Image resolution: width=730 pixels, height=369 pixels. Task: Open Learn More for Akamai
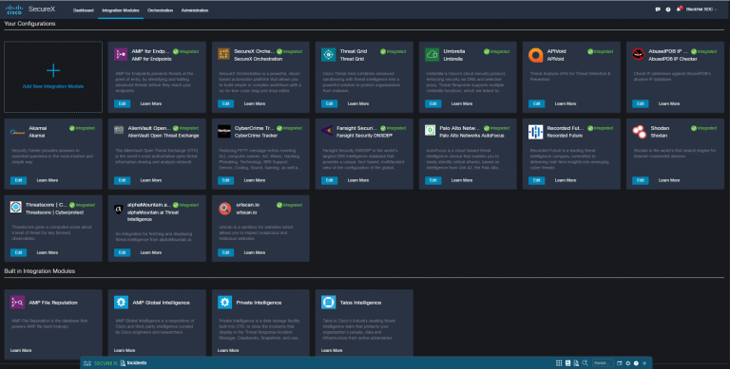point(47,180)
